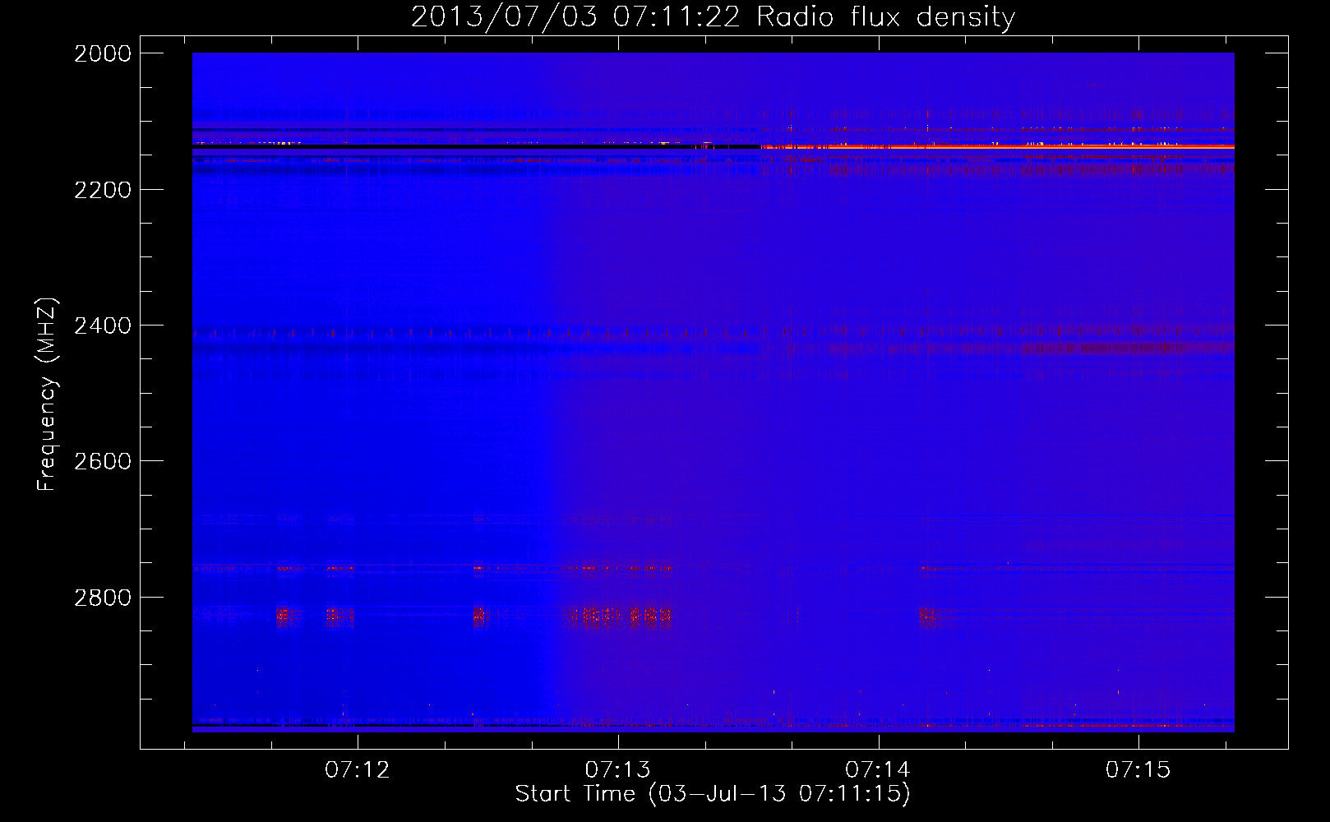Click the 2000 frequency tick label
The width and height of the screenshot is (1330, 822).
pos(103,53)
